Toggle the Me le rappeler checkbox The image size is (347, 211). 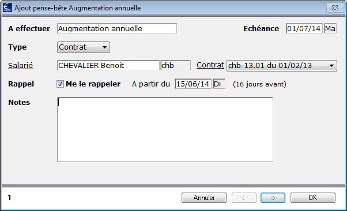[x=60, y=84]
